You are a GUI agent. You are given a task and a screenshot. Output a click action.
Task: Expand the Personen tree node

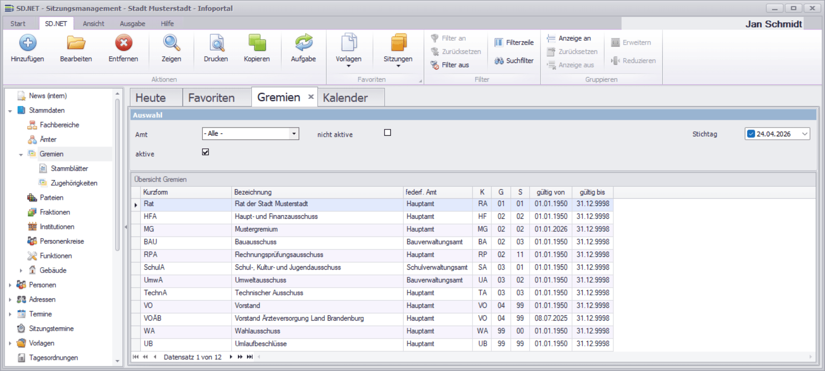click(10, 285)
